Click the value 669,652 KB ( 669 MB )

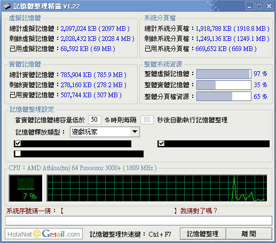tap(226, 49)
